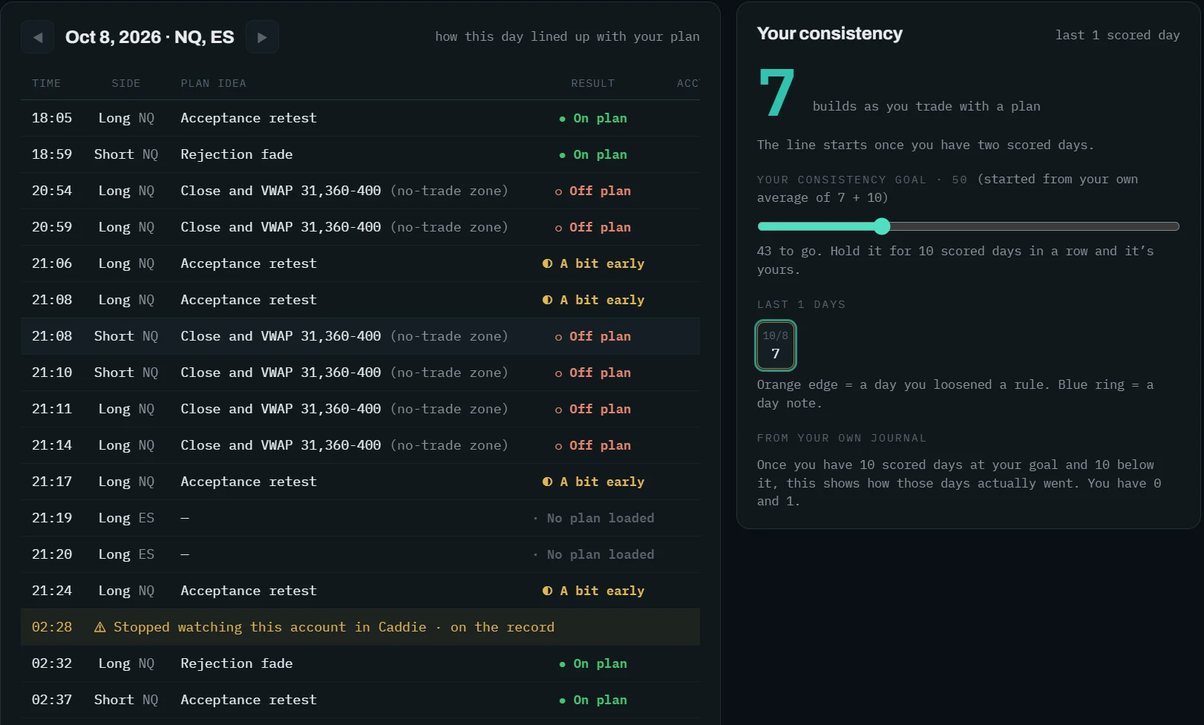
Task: Select the 02:37 Short NQ trade row
Action: [361, 700]
